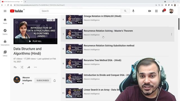Click the 34:12 Recursive Tree thumbnail

pyautogui.click(x=74, y=64)
